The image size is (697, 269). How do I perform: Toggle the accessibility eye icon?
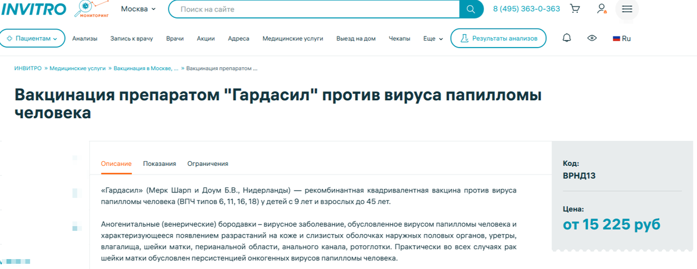[x=592, y=38]
